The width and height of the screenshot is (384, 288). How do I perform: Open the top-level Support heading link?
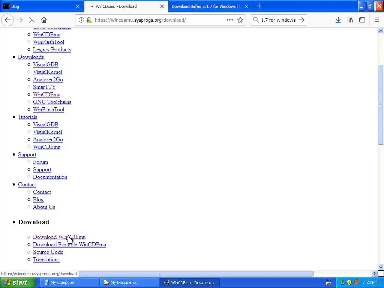[27, 154]
